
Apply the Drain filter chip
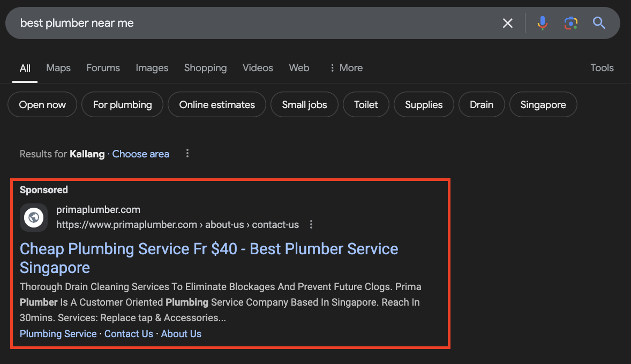(482, 104)
